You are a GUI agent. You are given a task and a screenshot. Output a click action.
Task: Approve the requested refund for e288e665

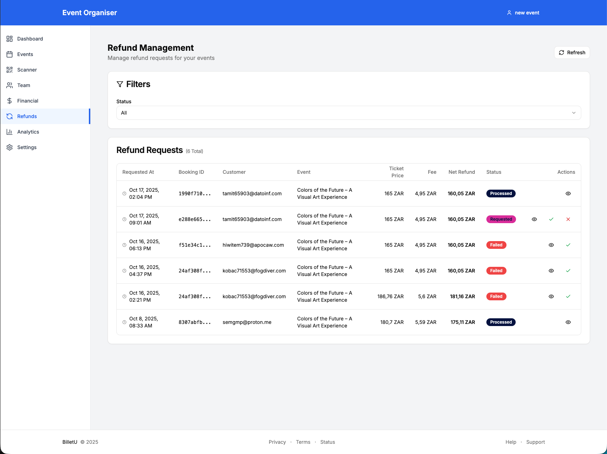(551, 219)
